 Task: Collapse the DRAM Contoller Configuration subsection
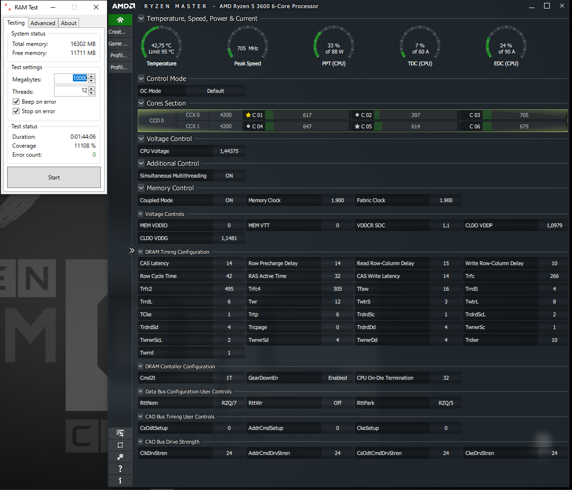141,366
